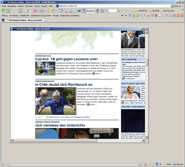
Task: Click the yellow warning triangle icon
Action: [137, 16]
